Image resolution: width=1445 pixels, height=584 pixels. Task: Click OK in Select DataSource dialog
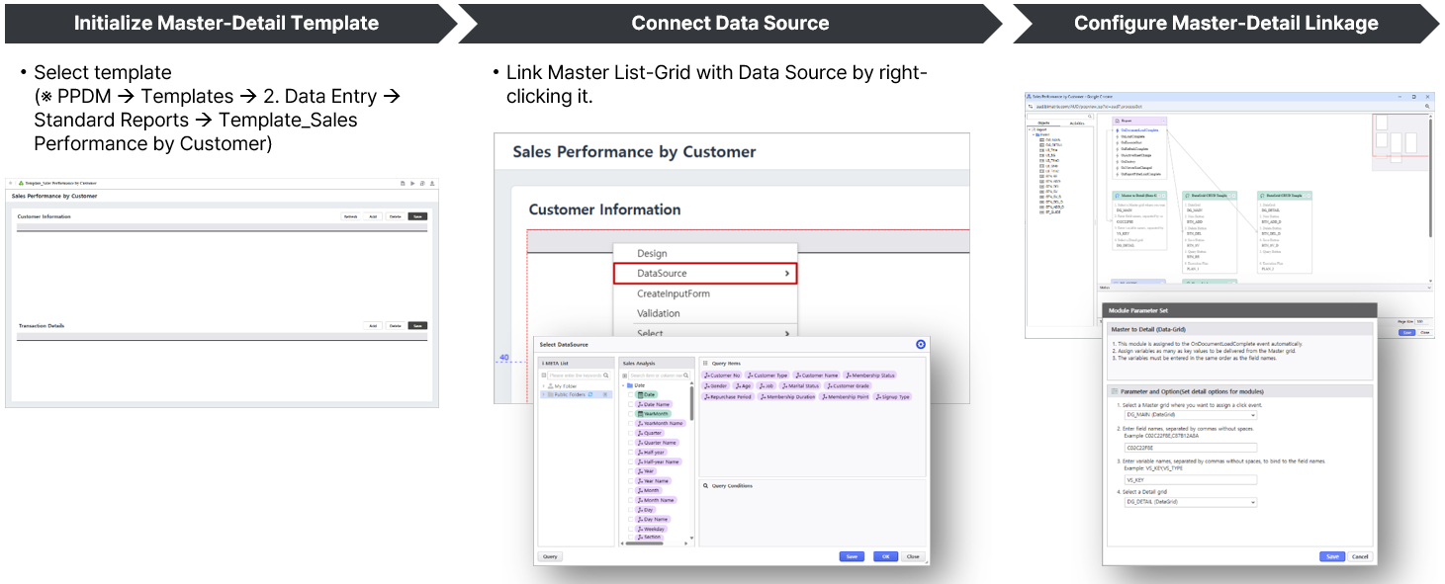tap(885, 556)
